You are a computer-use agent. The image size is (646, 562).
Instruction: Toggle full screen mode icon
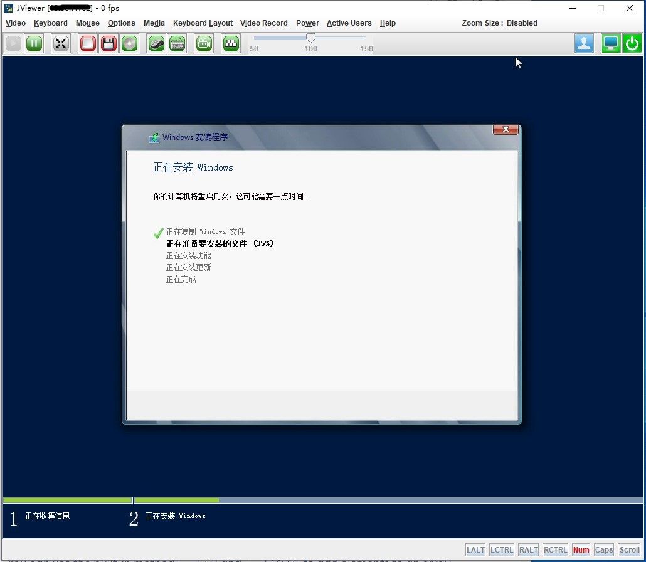[x=61, y=44]
